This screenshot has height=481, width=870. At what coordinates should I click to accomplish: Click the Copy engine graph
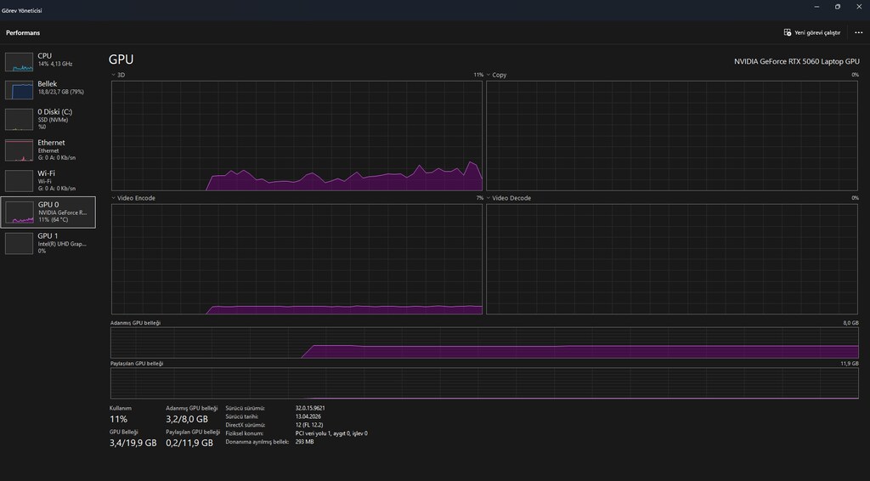672,136
